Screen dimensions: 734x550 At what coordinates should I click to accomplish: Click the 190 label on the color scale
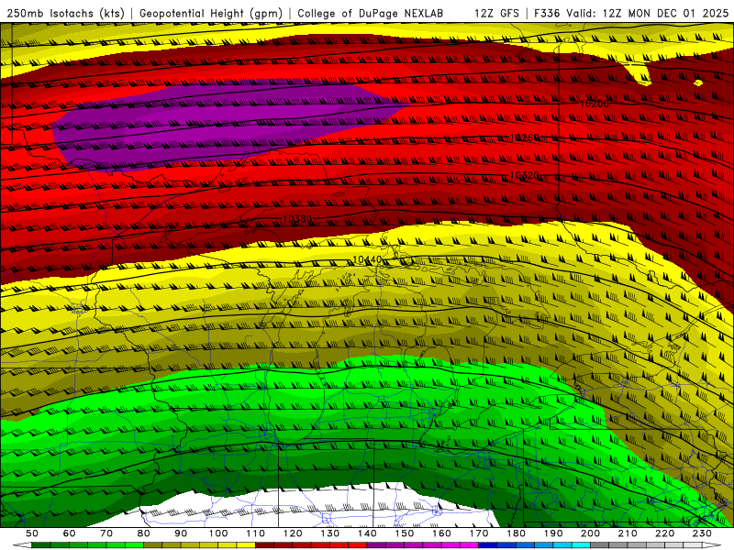point(553,533)
